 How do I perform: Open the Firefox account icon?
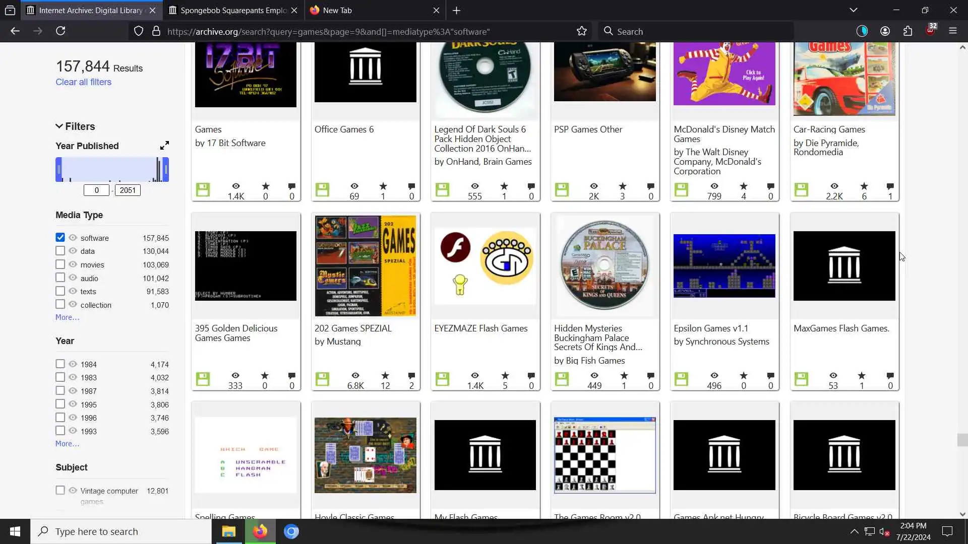[885, 31]
